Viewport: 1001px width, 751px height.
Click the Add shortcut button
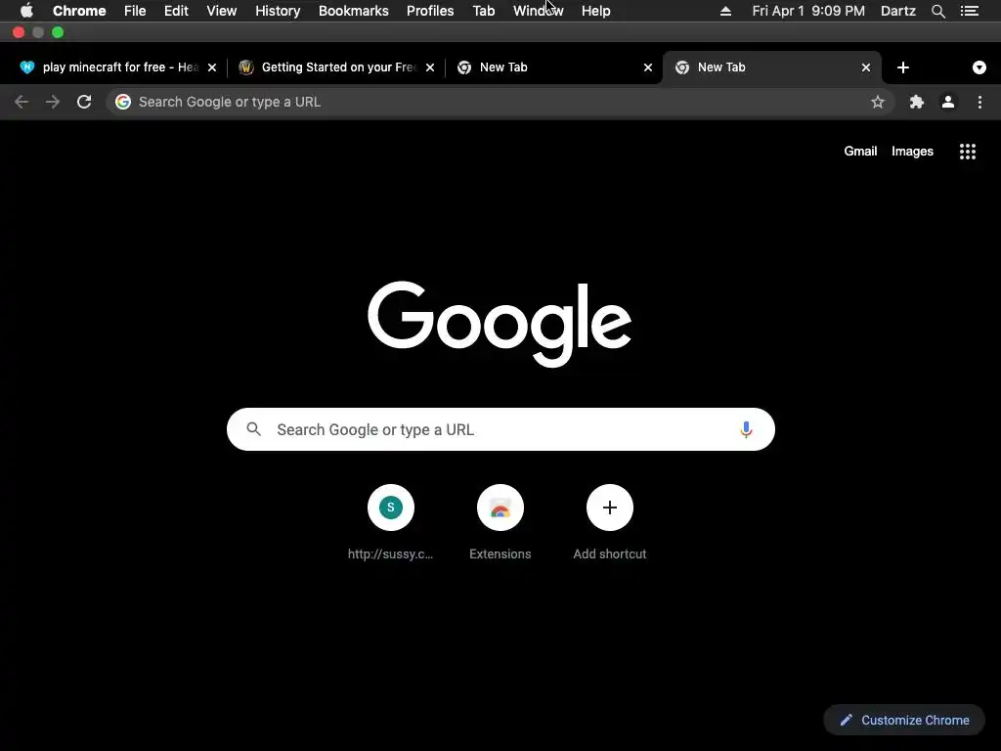click(x=610, y=522)
